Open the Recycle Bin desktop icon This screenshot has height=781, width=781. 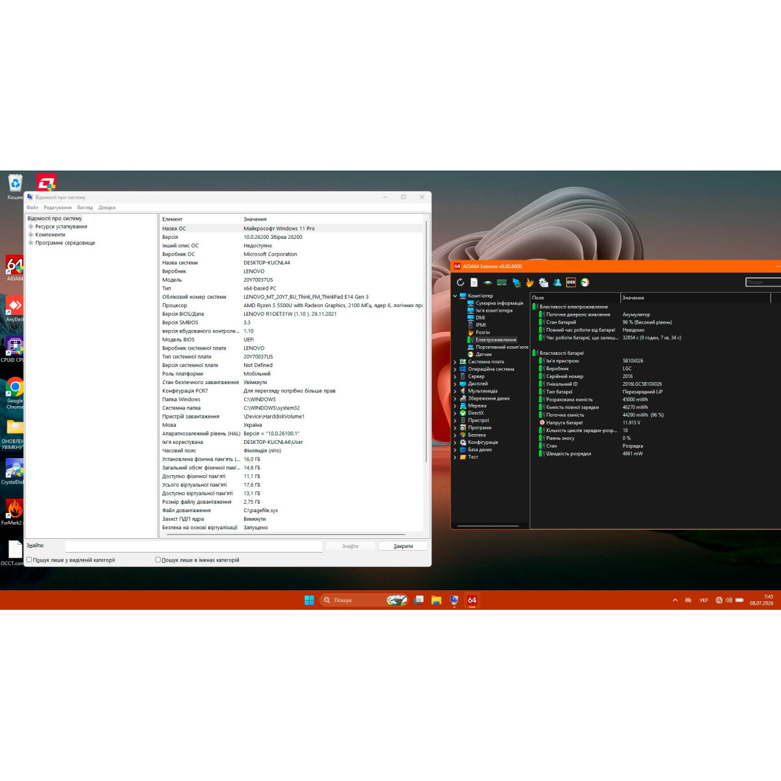(15, 186)
